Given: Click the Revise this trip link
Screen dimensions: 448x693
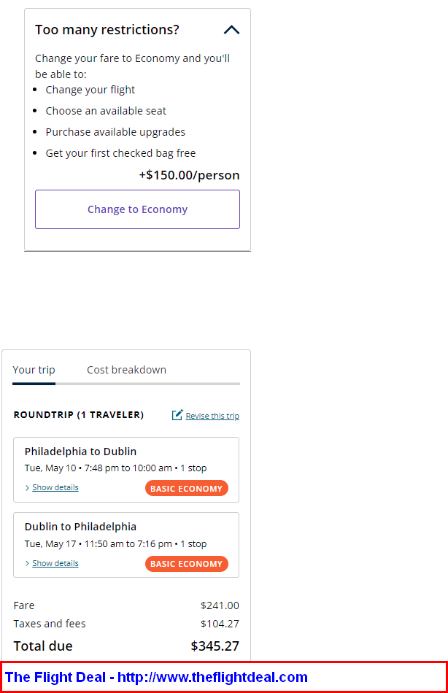Looking at the screenshot, I should 212,416.
